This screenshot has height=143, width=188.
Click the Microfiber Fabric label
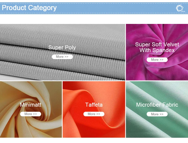[157, 105]
